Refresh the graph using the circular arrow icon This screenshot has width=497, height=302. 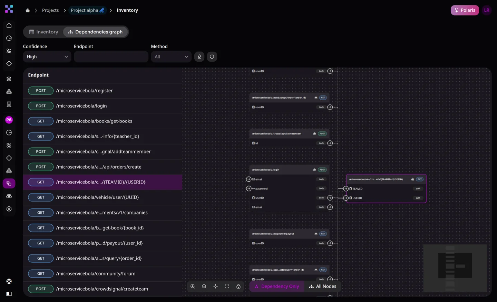point(212,57)
